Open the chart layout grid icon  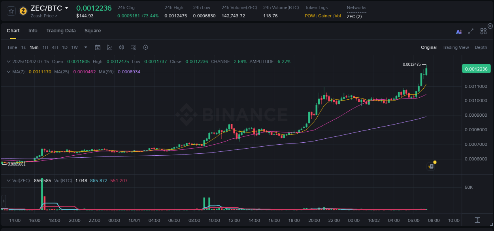point(483,32)
